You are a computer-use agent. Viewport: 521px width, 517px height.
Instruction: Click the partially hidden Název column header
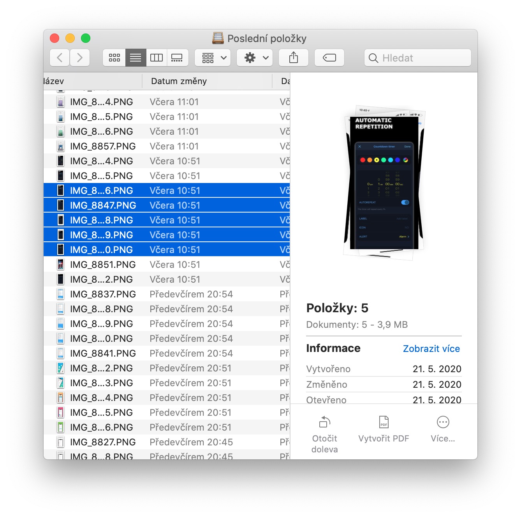(x=93, y=81)
